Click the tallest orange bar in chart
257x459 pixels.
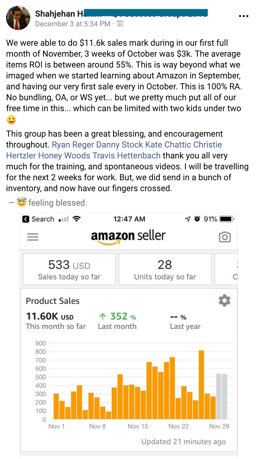201,385
